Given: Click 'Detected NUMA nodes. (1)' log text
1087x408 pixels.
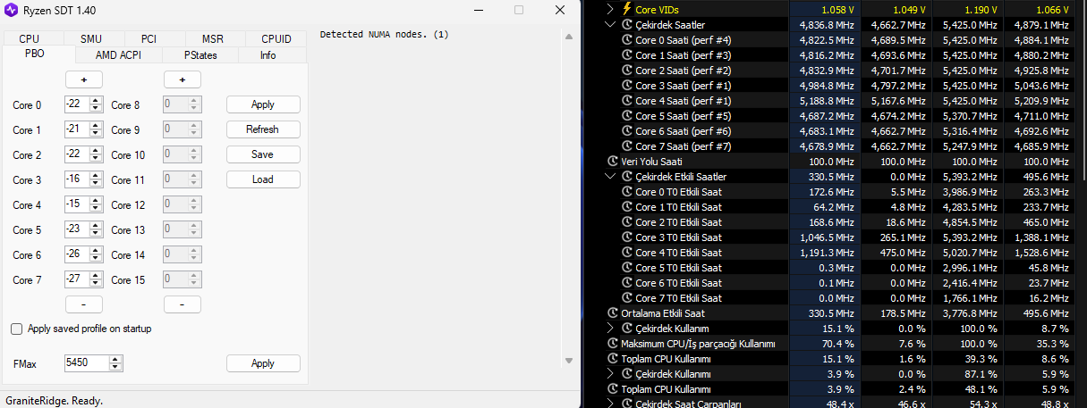Looking at the screenshot, I should [x=385, y=35].
